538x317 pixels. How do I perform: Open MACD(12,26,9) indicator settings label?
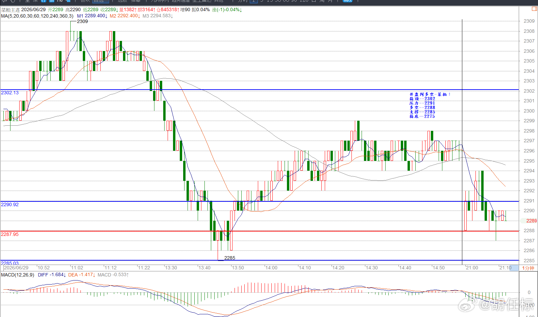[18, 275]
